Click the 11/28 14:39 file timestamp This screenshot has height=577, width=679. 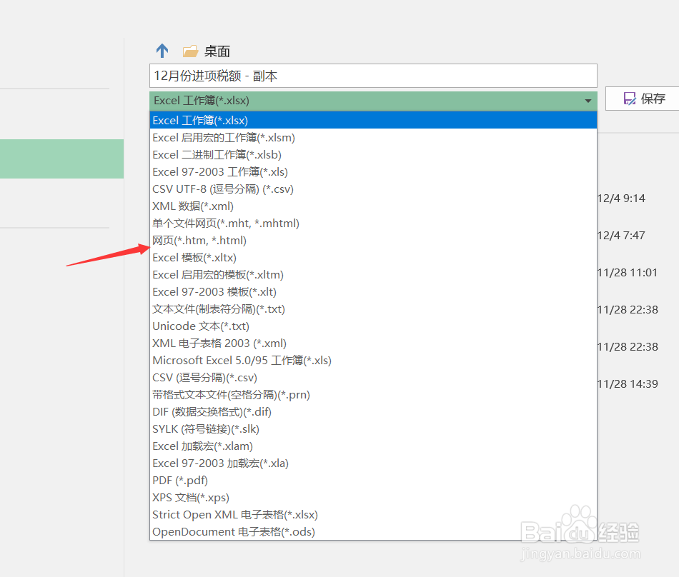point(628,383)
